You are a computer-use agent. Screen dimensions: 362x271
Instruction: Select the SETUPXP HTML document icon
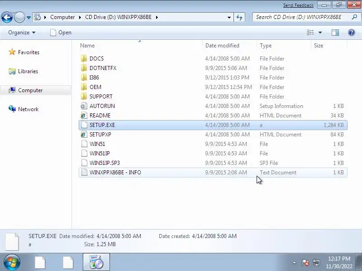click(x=84, y=134)
